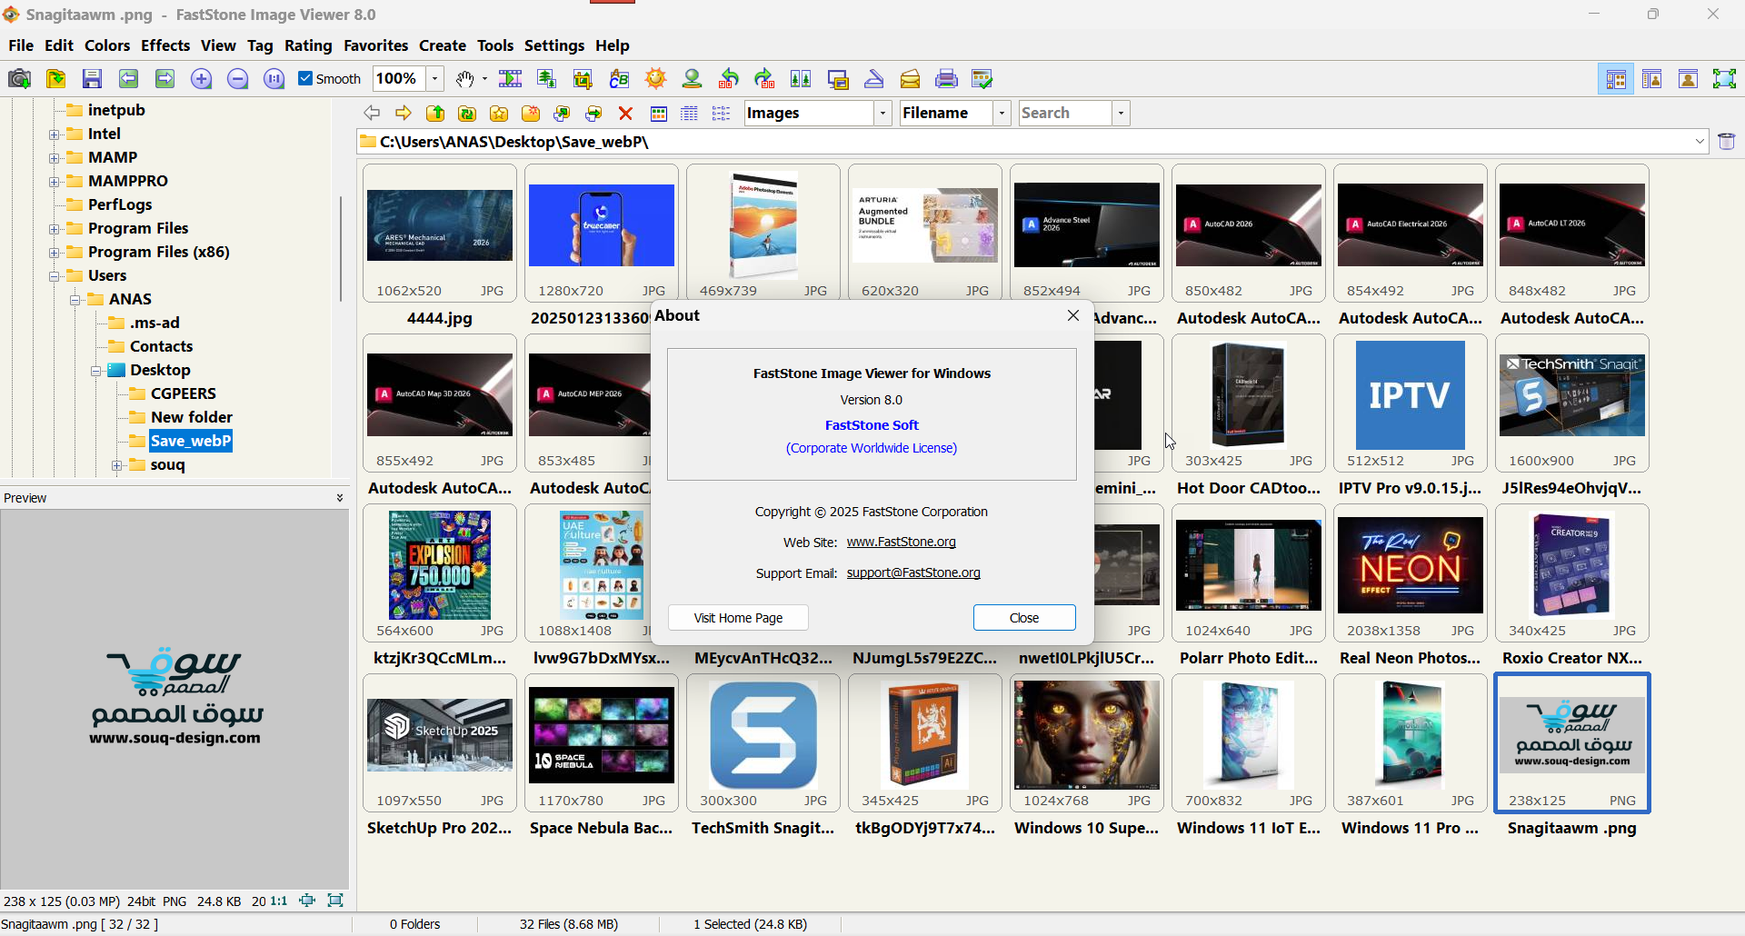Click Visit Home Page button
The width and height of the screenshot is (1745, 936).
click(738, 618)
